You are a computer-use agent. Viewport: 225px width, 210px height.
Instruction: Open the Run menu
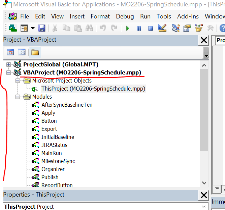145,16
